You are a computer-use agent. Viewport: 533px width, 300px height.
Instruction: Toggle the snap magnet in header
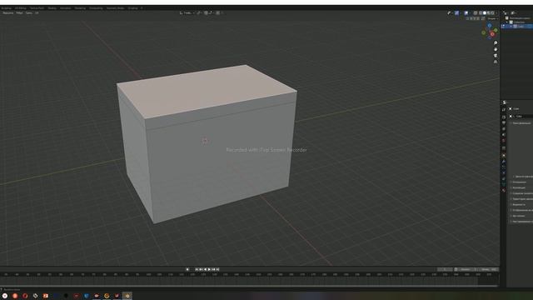pos(206,13)
